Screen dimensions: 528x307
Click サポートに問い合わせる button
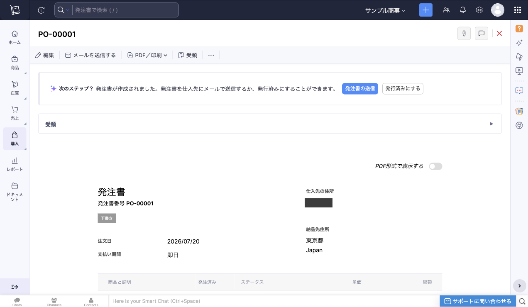point(478,301)
